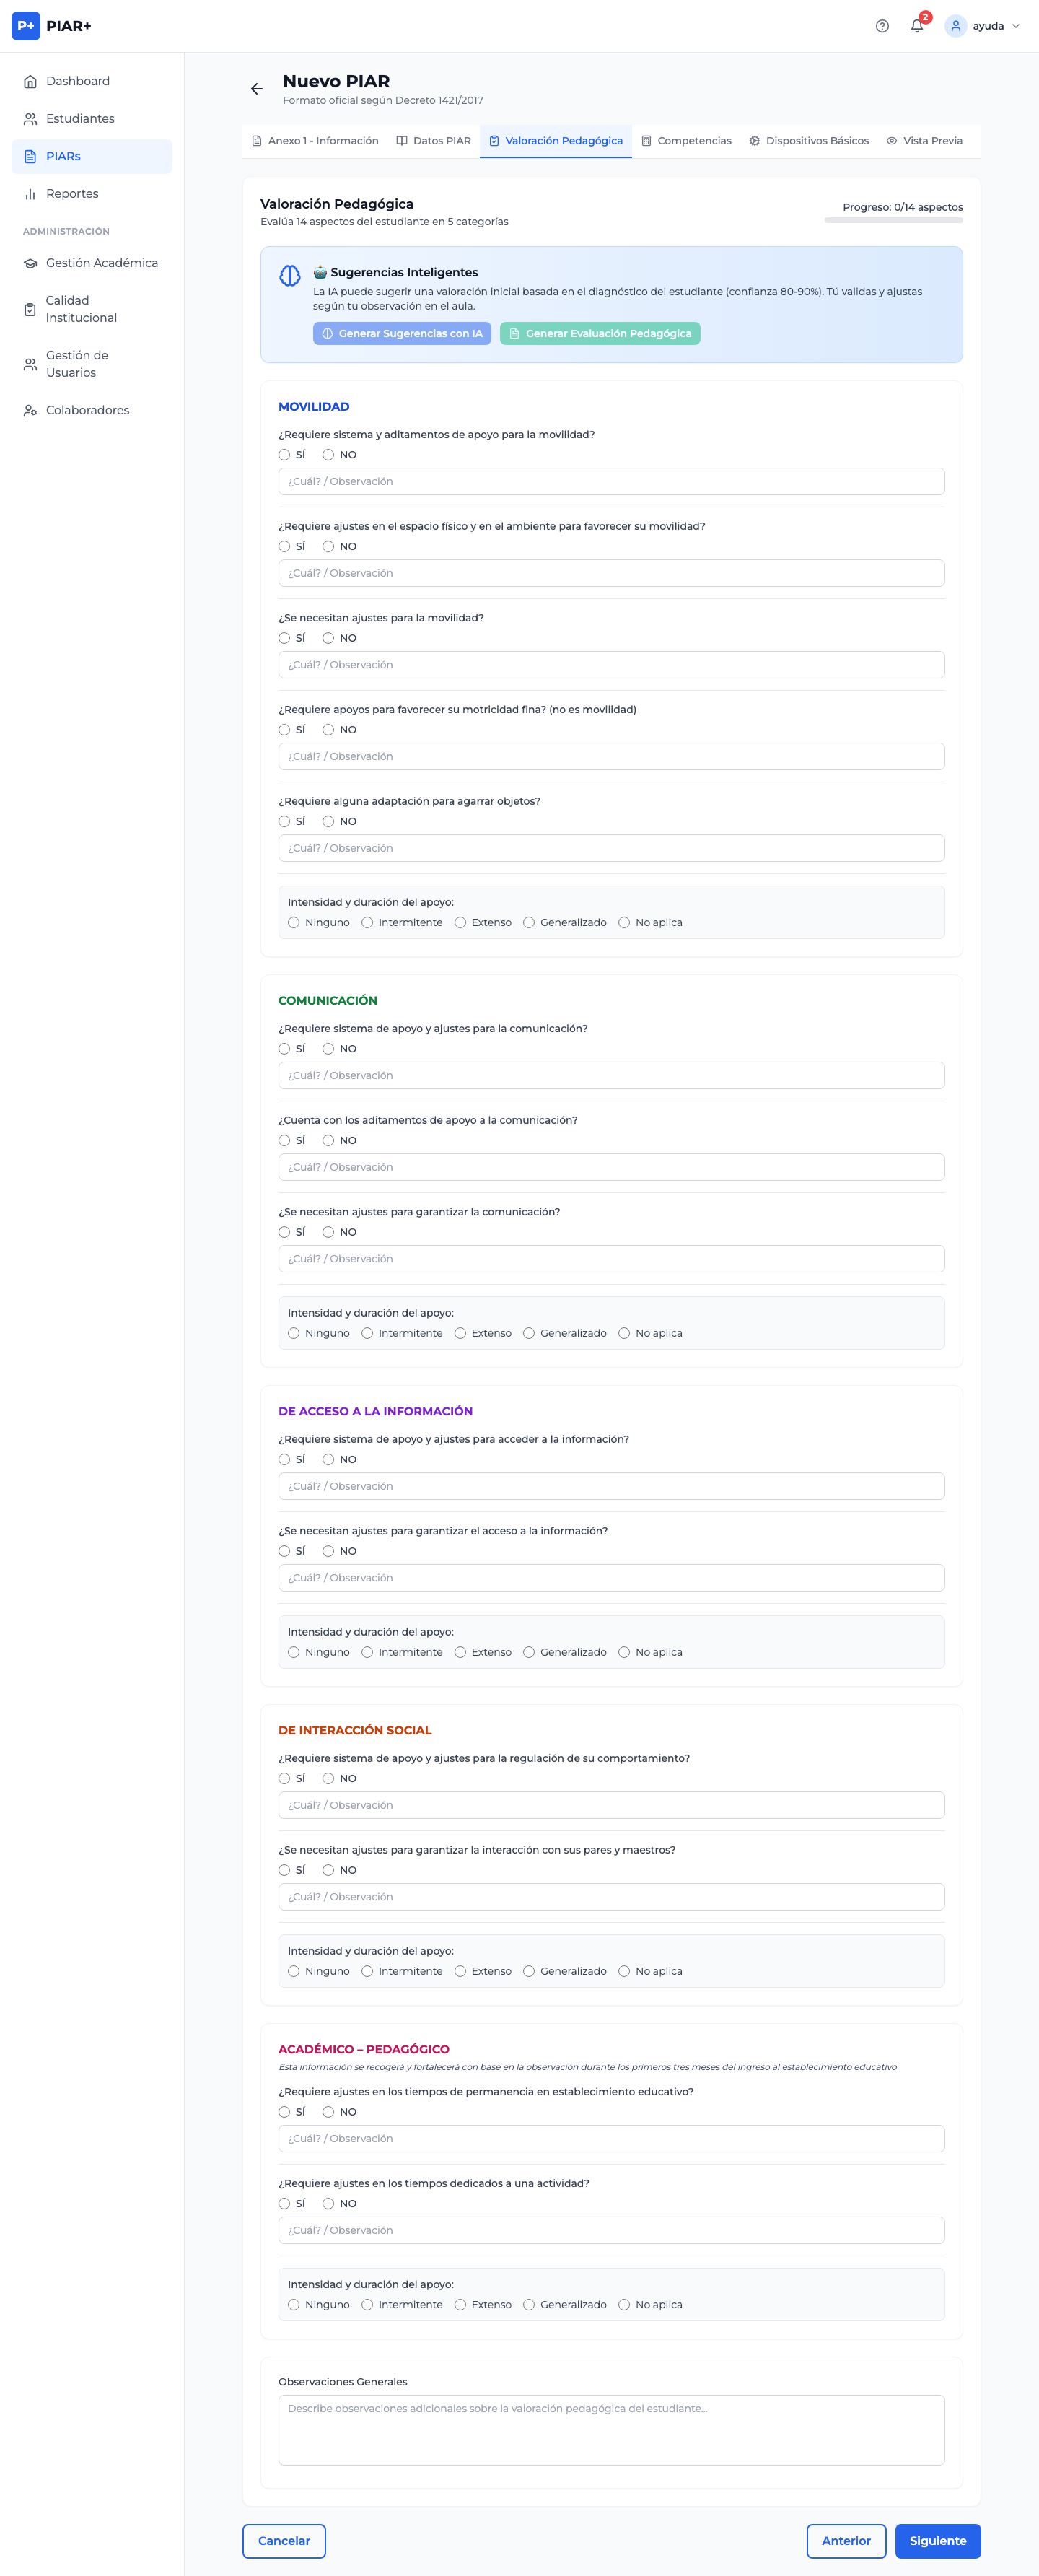
Task: Click the PIAR+ logo icon
Action: [x=26, y=26]
